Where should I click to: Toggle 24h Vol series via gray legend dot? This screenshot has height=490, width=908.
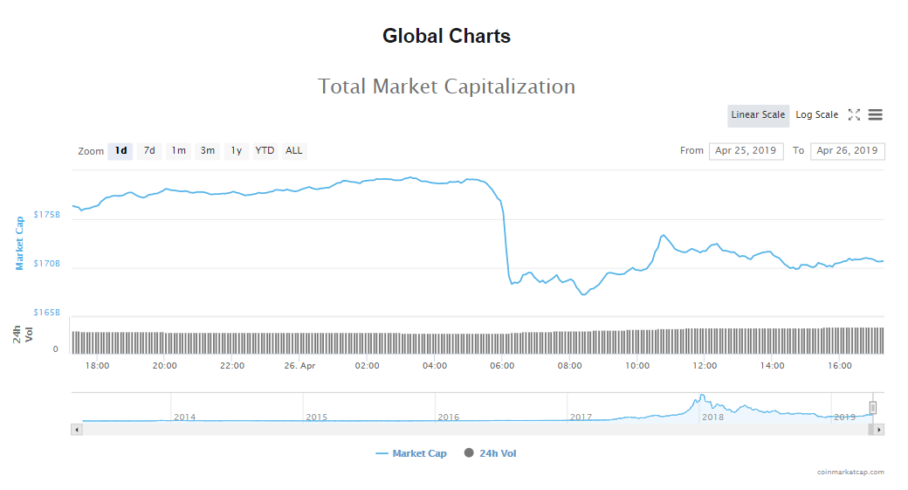tap(469, 453)
